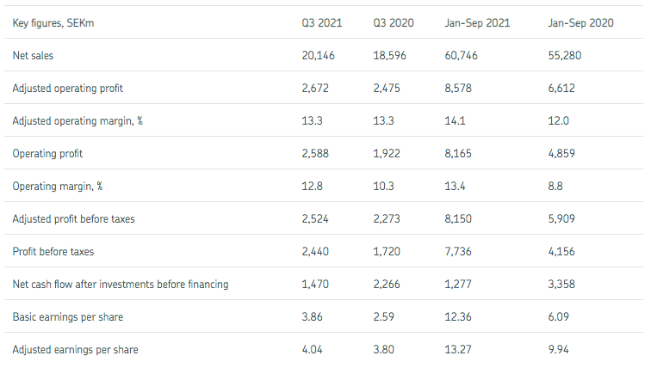Click the "Adjusted operating margin, %" label
This screenshot has width=651, height=368.
coord(77,120)
